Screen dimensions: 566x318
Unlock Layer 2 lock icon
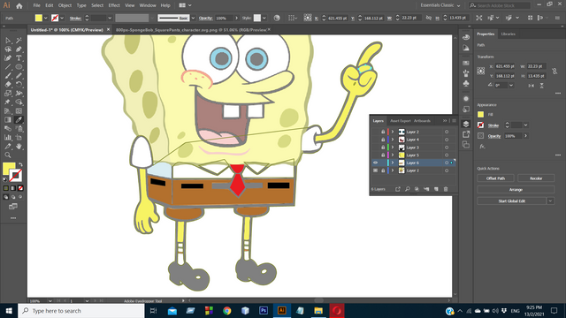point(383,132)
